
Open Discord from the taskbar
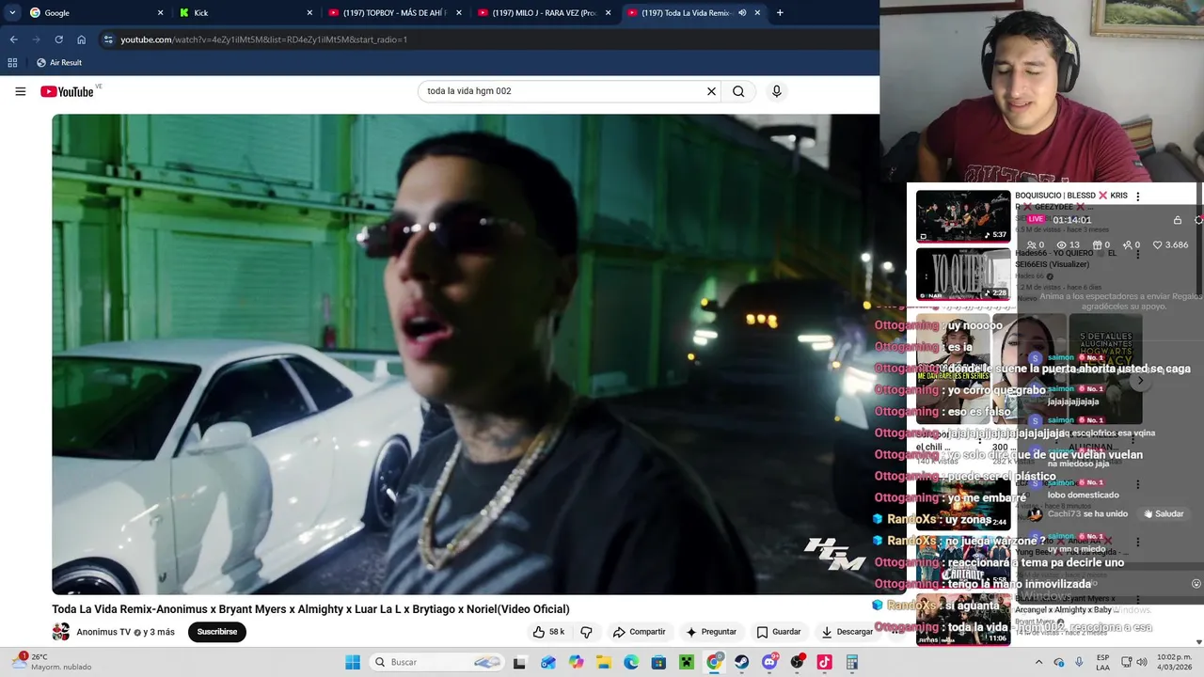pos(769,662)
